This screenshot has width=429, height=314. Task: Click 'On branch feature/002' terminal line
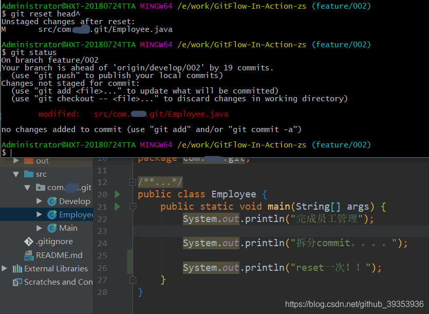coord(50,60)
